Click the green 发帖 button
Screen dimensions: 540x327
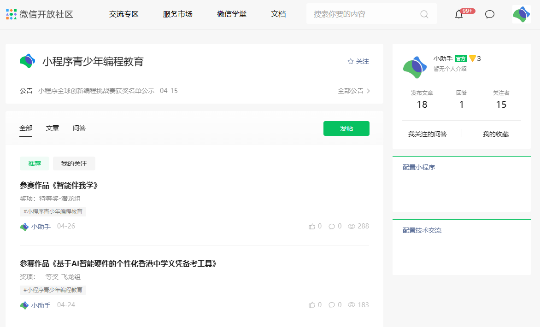(346, 128)
